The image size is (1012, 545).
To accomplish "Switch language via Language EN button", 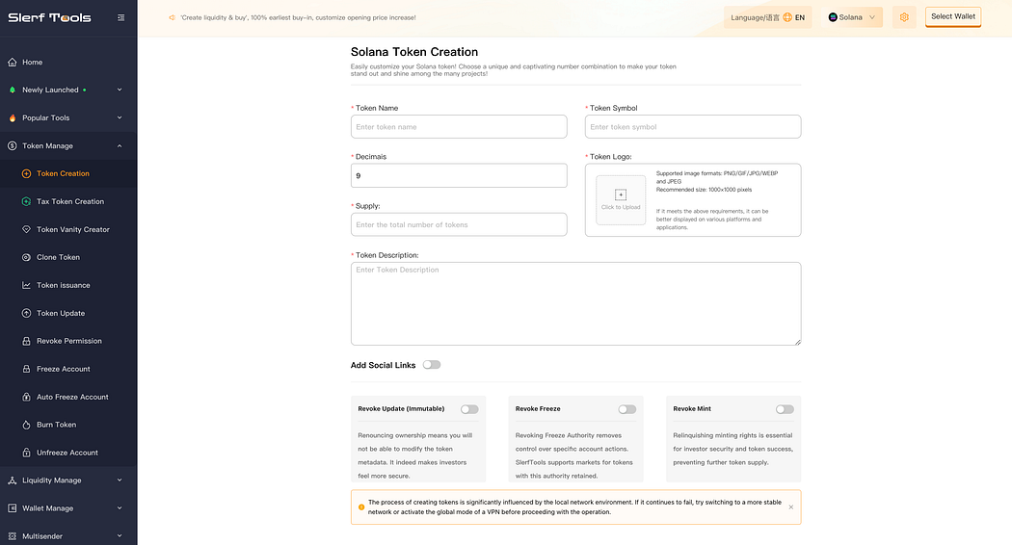I will [x=767, y=17].
